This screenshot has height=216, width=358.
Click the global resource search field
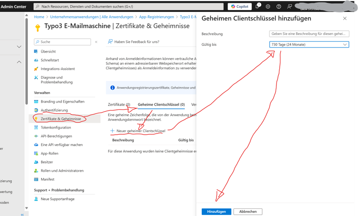tap(129, 6)
